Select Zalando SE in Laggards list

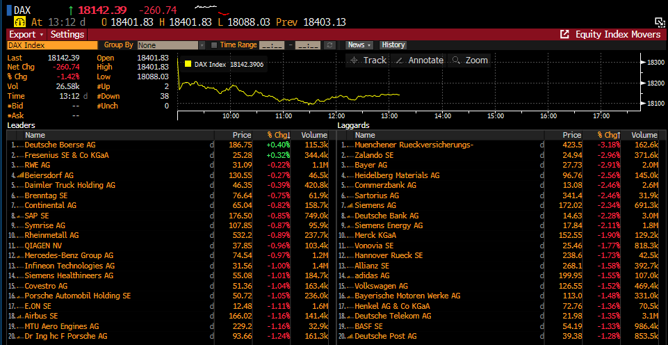(374, 155)
